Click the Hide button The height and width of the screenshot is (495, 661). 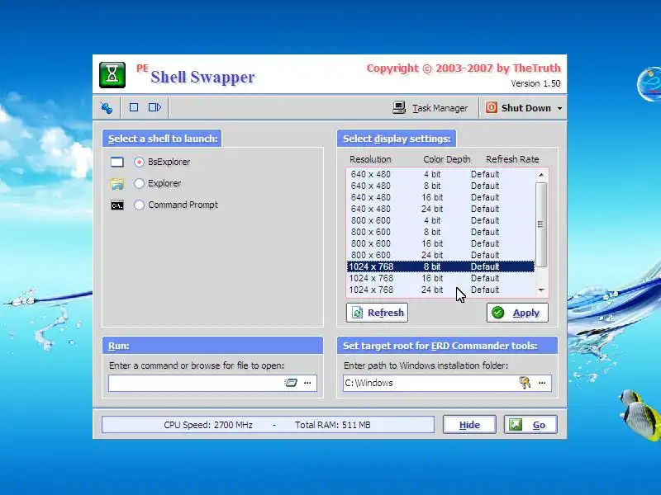(469, 425)
